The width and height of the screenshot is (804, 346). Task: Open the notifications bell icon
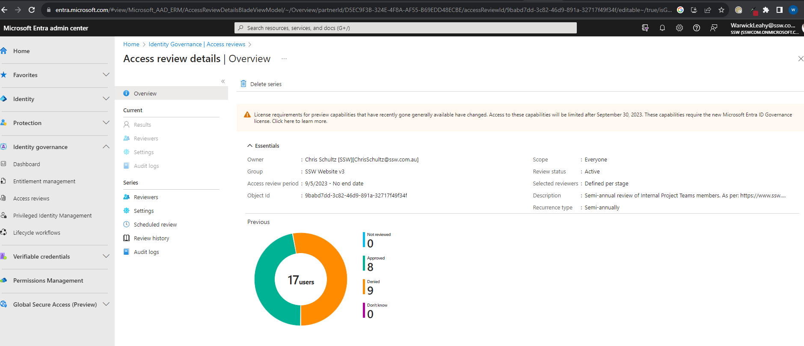pos(662,28)
